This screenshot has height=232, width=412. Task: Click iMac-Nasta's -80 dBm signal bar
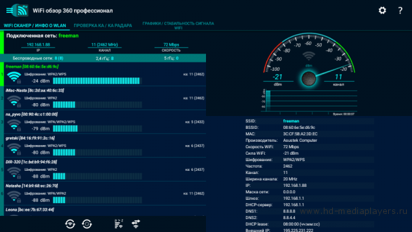[97, 104]
